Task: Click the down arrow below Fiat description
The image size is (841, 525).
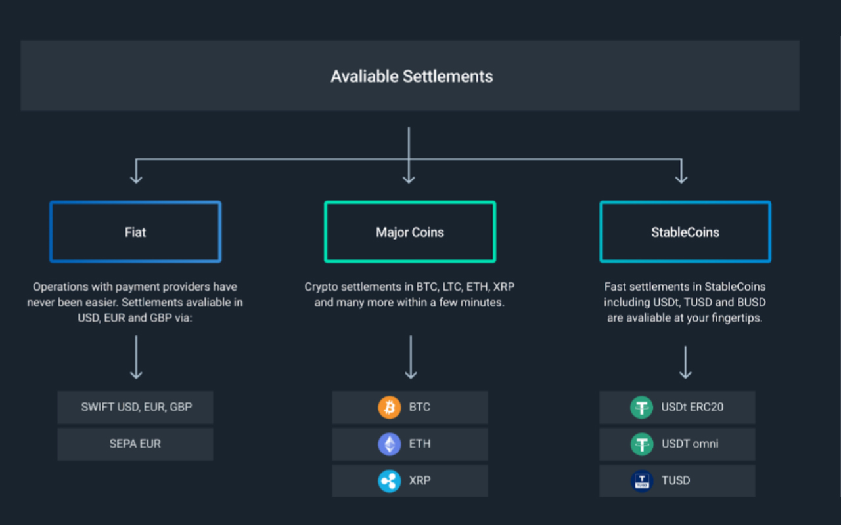Action: (x=136, y=357)
